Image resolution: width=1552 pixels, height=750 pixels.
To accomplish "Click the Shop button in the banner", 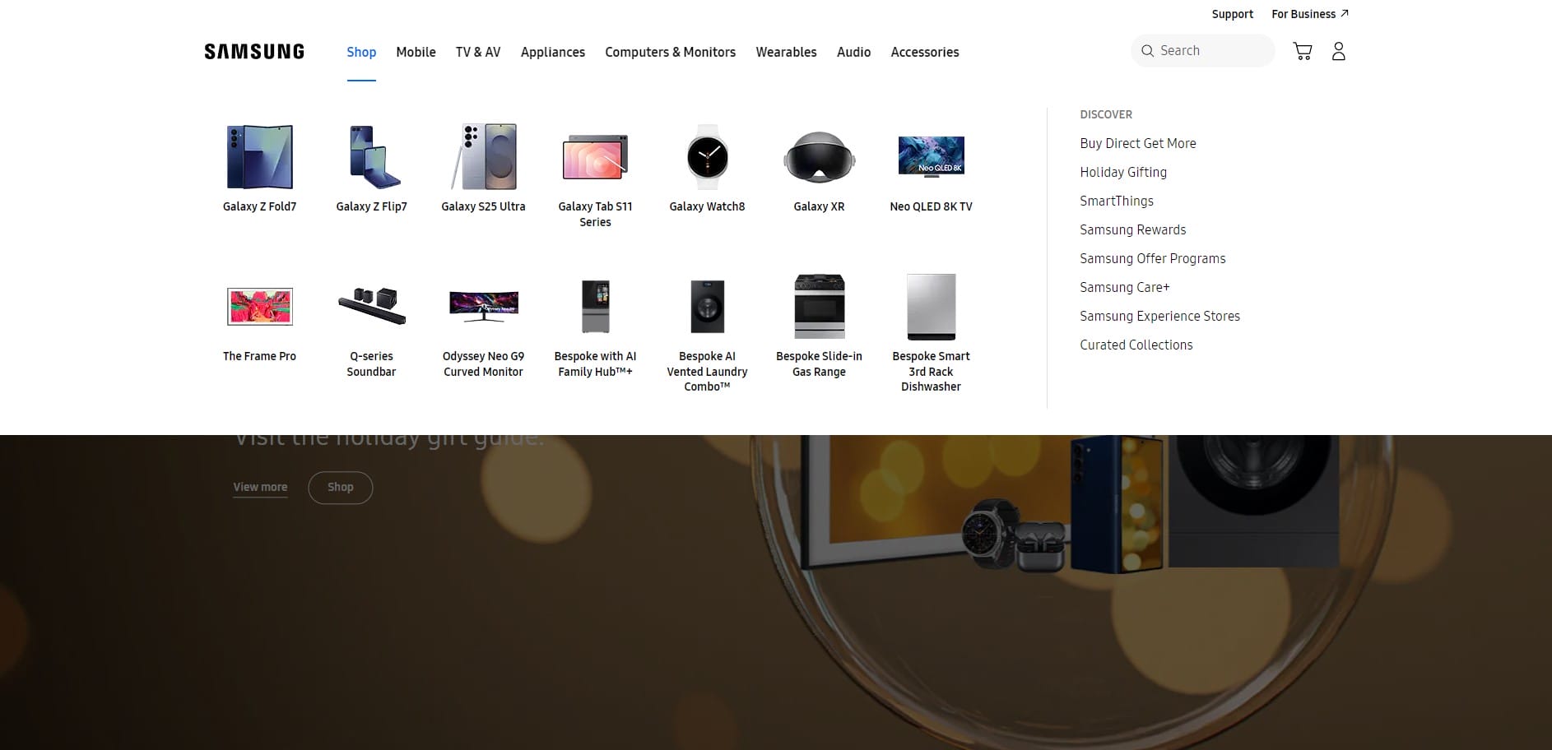I will (x=341, y=487).
